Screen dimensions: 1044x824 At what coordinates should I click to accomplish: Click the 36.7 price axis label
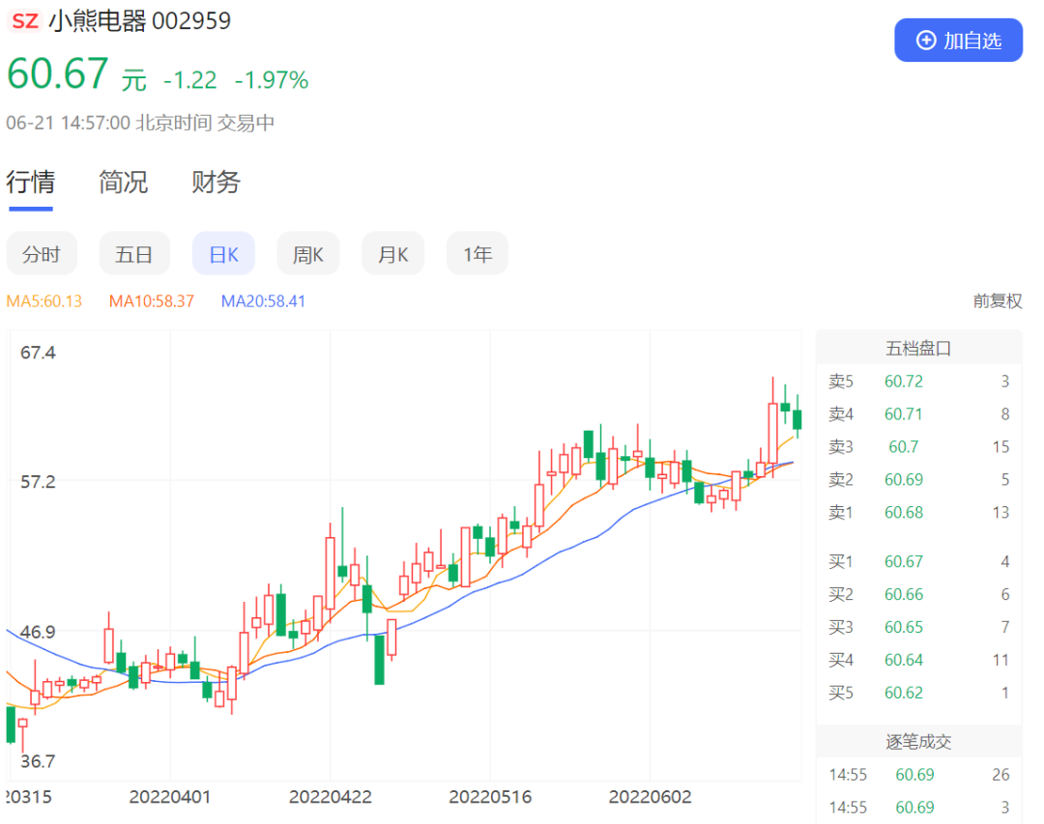click(x=38, y=761)
